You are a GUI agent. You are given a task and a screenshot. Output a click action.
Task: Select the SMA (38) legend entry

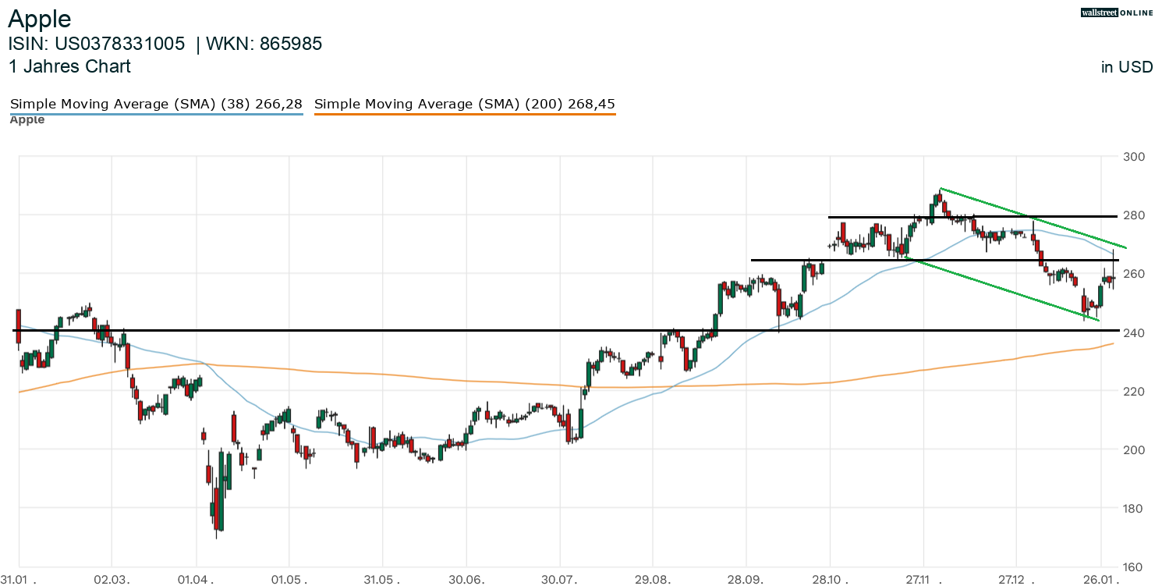pos(156,104)
